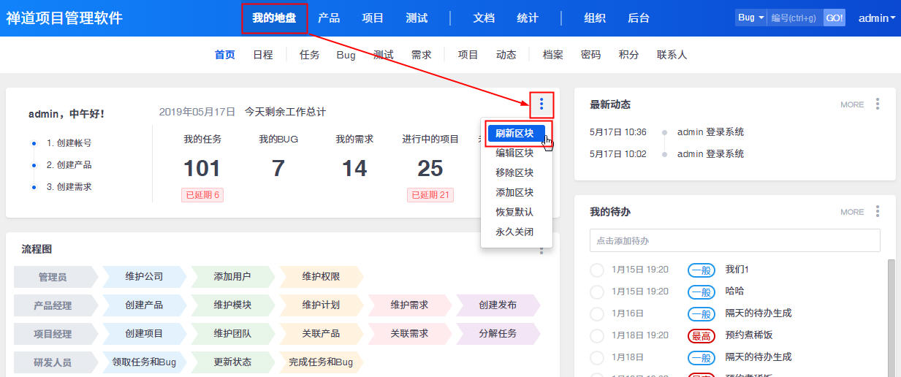Click the 一般 priority badge beside 哈哈
Screen dimensions: 901x377
pos(701,292)
